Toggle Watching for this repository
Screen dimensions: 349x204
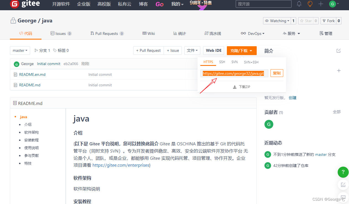277,20
